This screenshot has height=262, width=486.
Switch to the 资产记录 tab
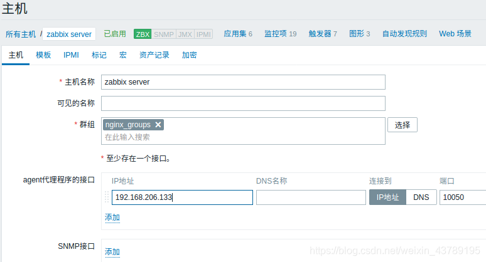(x=154, y=55)
